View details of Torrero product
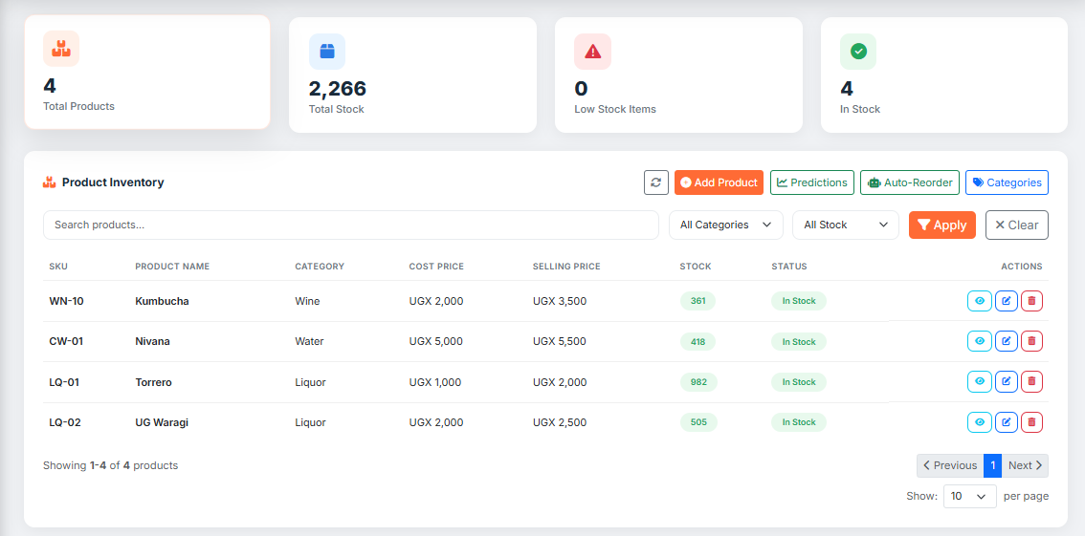Screen dimensions: 1085x536 979,381
